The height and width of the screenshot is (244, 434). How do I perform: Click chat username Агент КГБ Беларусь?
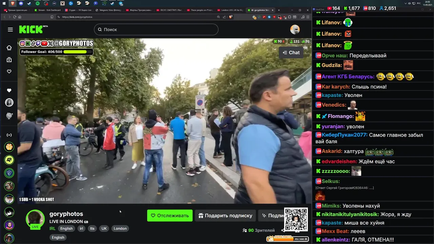[x=348, y=77]
